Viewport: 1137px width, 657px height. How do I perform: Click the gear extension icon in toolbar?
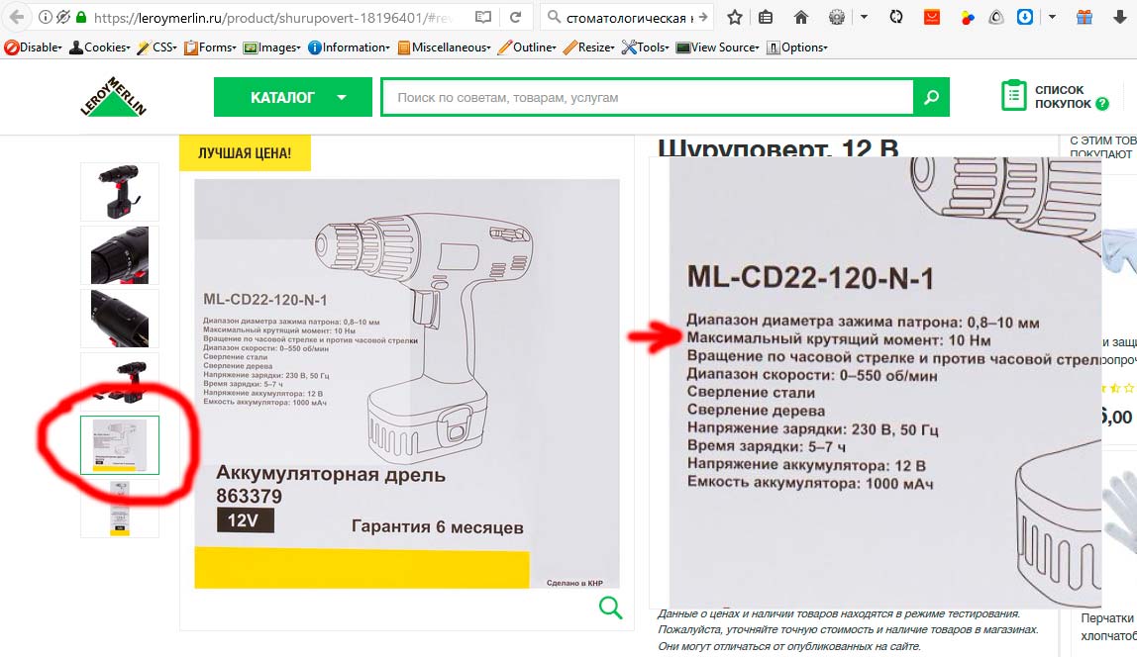tap(837, 18)
